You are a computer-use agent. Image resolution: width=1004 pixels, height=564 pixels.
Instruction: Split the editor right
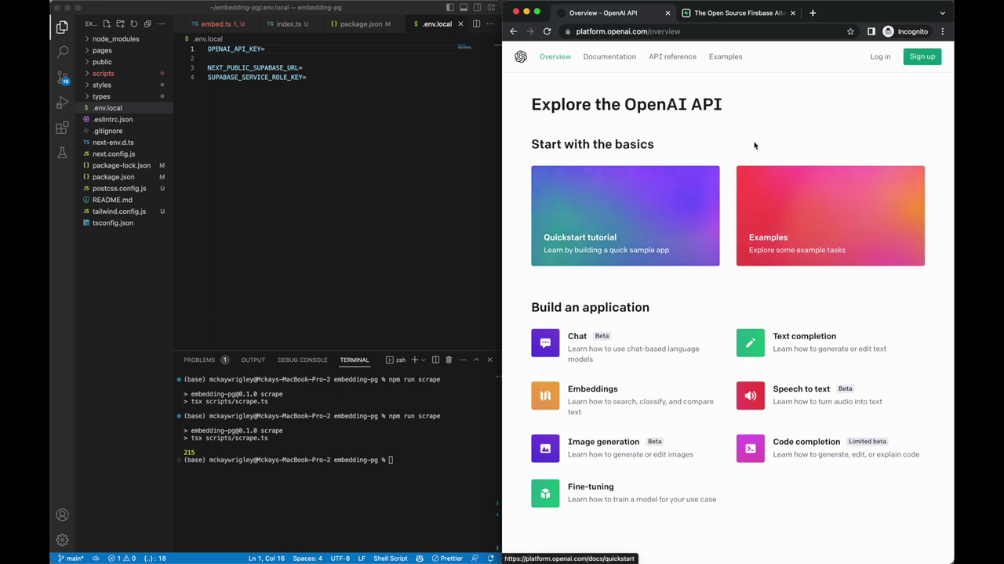point(476,23)
